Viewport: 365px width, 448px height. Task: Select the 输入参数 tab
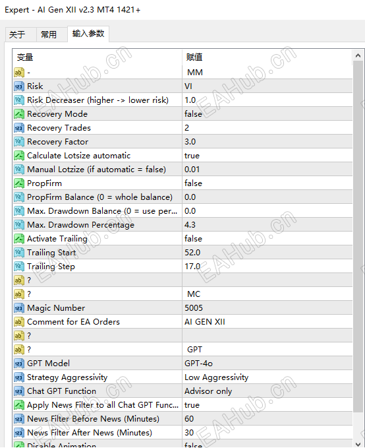[x=88, y=34]
